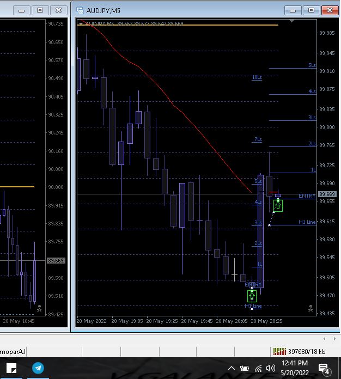341x379 pixels.
Task: Select the H1 Line label below lower green arrow
Action: point(253,306)
